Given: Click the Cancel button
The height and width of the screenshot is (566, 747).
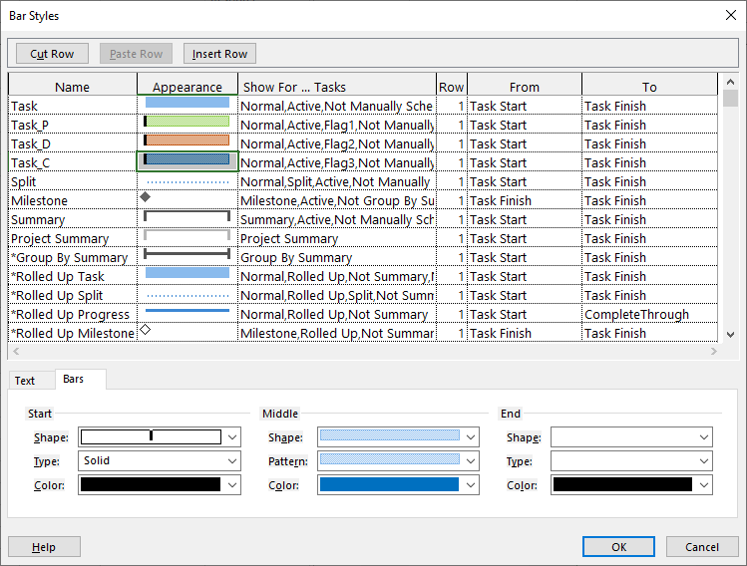Looking at the screenshot, I should tap(702, 547).
